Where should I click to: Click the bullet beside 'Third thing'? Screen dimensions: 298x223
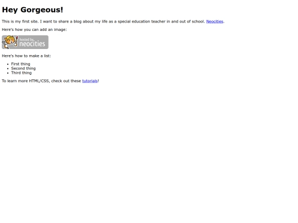click(x=8, y=73)
